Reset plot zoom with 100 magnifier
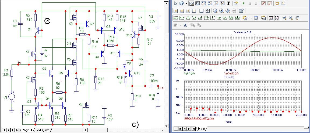 (x=297, y=18)
